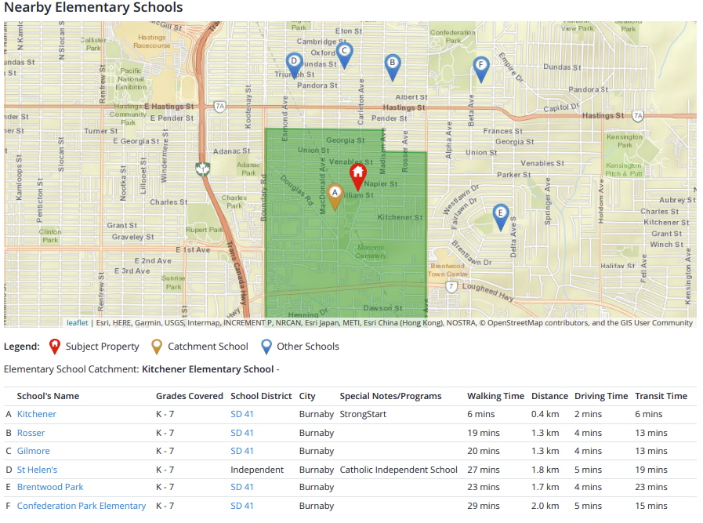Select blue school marker F on map

(482, 67)
